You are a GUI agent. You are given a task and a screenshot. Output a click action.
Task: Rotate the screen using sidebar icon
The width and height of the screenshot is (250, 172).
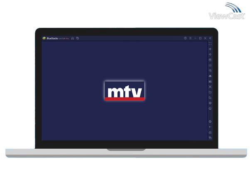coord(210,98)
